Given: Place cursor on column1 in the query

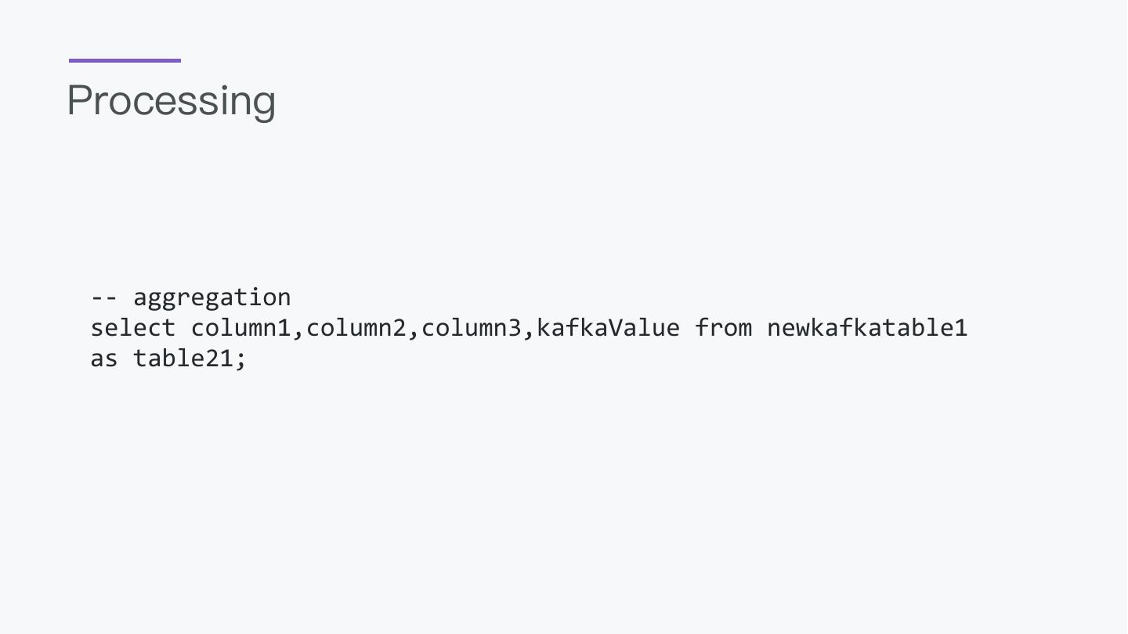Looking at the screenshot, I should click(241, 328).
